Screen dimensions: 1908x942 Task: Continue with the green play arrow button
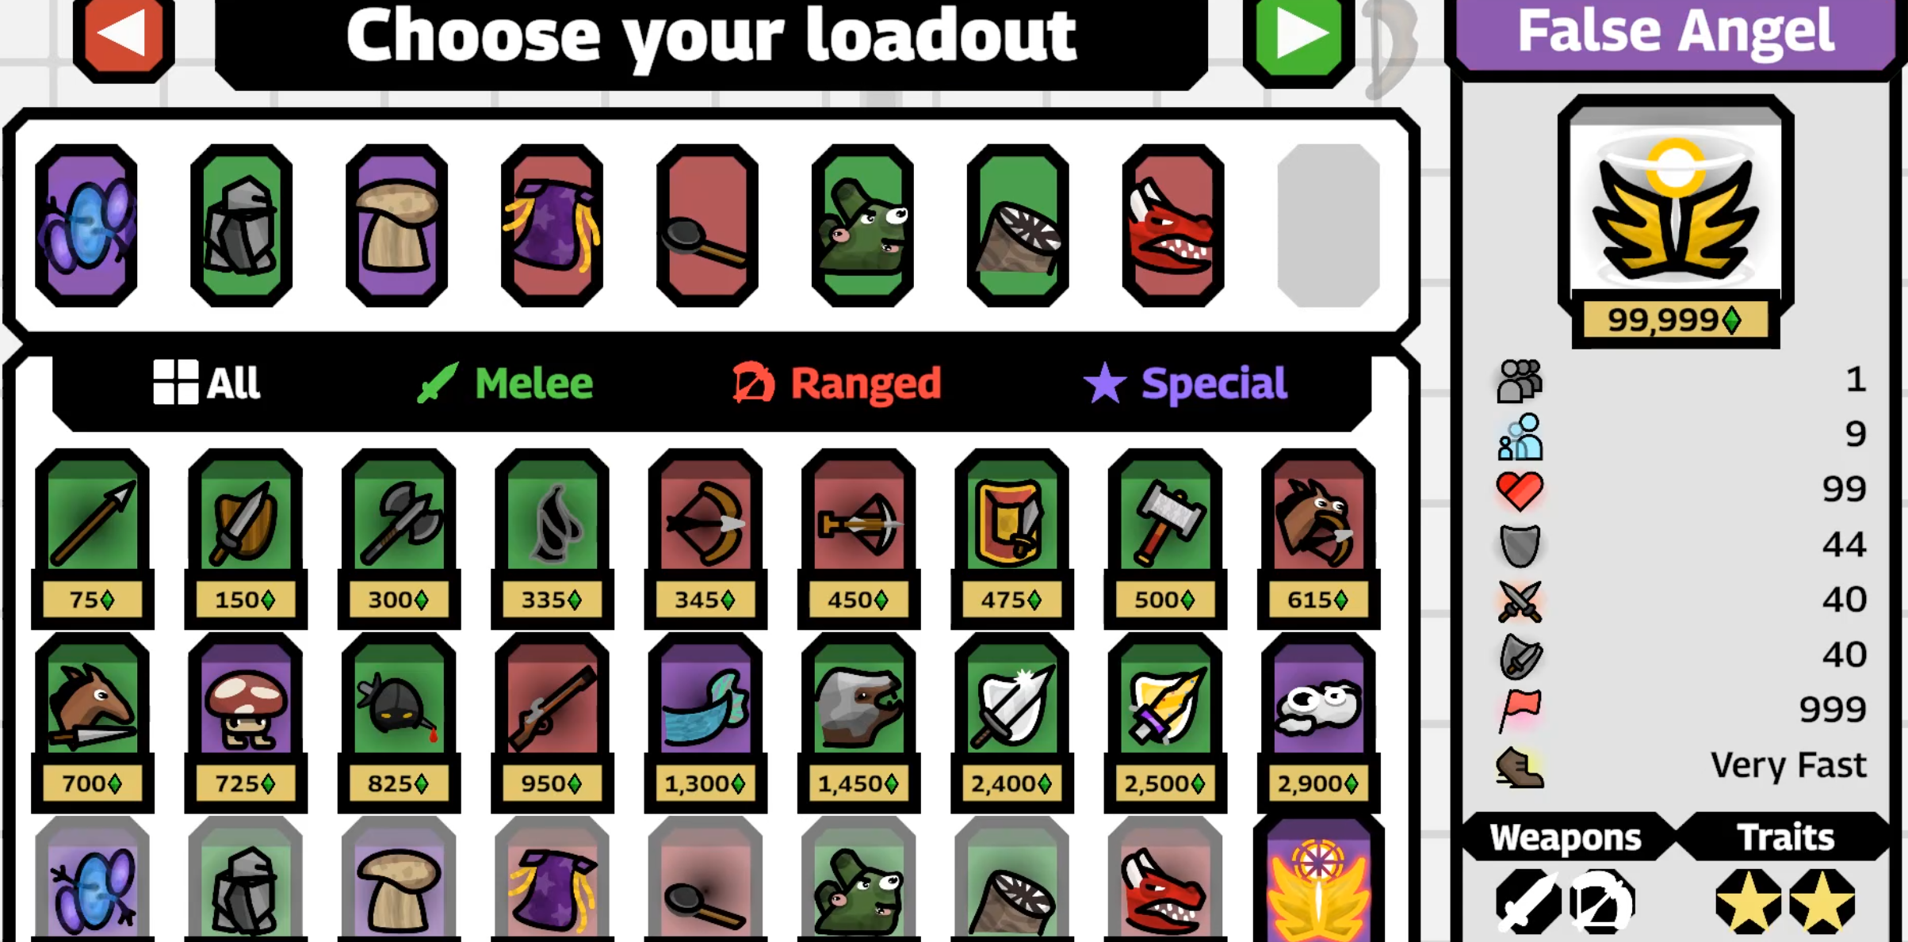point(1299,36)
